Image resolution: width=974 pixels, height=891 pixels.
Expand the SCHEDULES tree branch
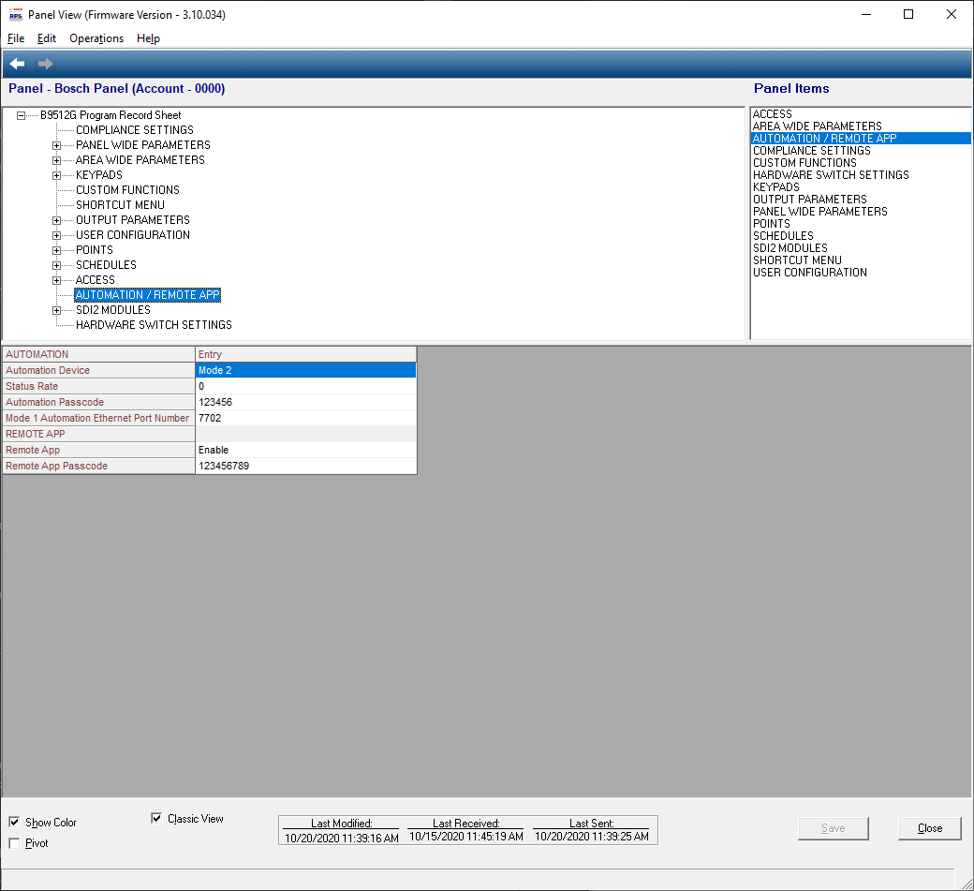pyautogui.click(x=54, y=264)
